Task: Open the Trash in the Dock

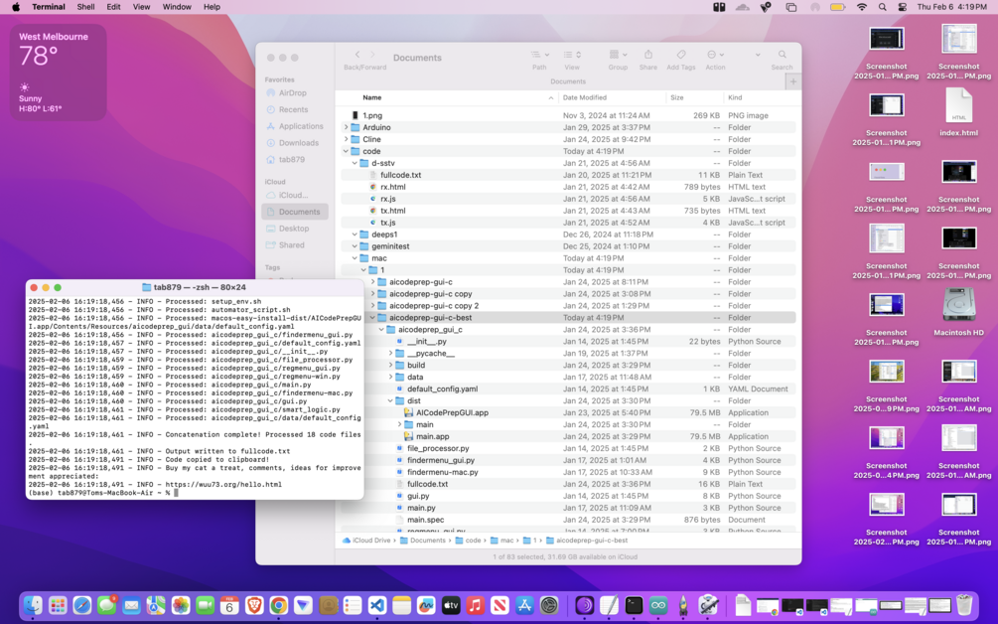Action: (964, 605)
